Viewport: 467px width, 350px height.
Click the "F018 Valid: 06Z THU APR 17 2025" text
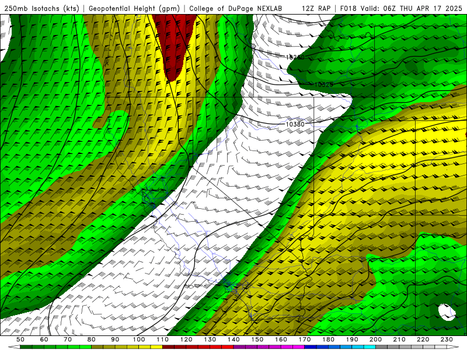pos(400,8)
